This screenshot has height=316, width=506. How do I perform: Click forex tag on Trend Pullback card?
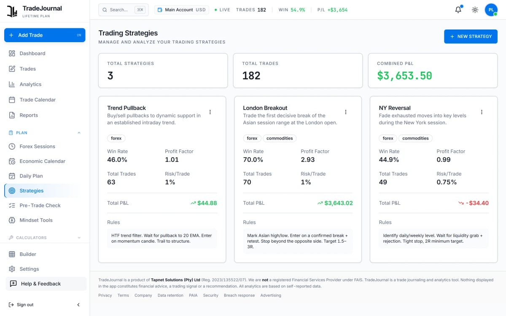(116, 138)
